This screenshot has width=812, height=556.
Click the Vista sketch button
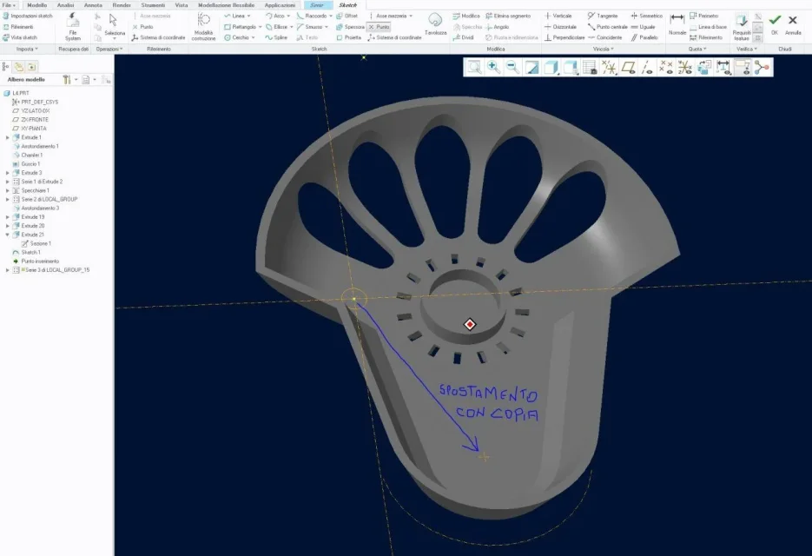click(20, 38)
